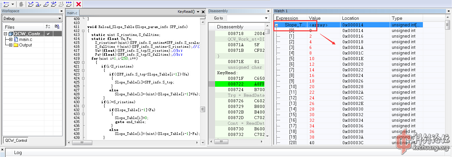Viewport: 452px width, 157px height.
Task: Close the Disassembly panel
Action: (269, 11)
